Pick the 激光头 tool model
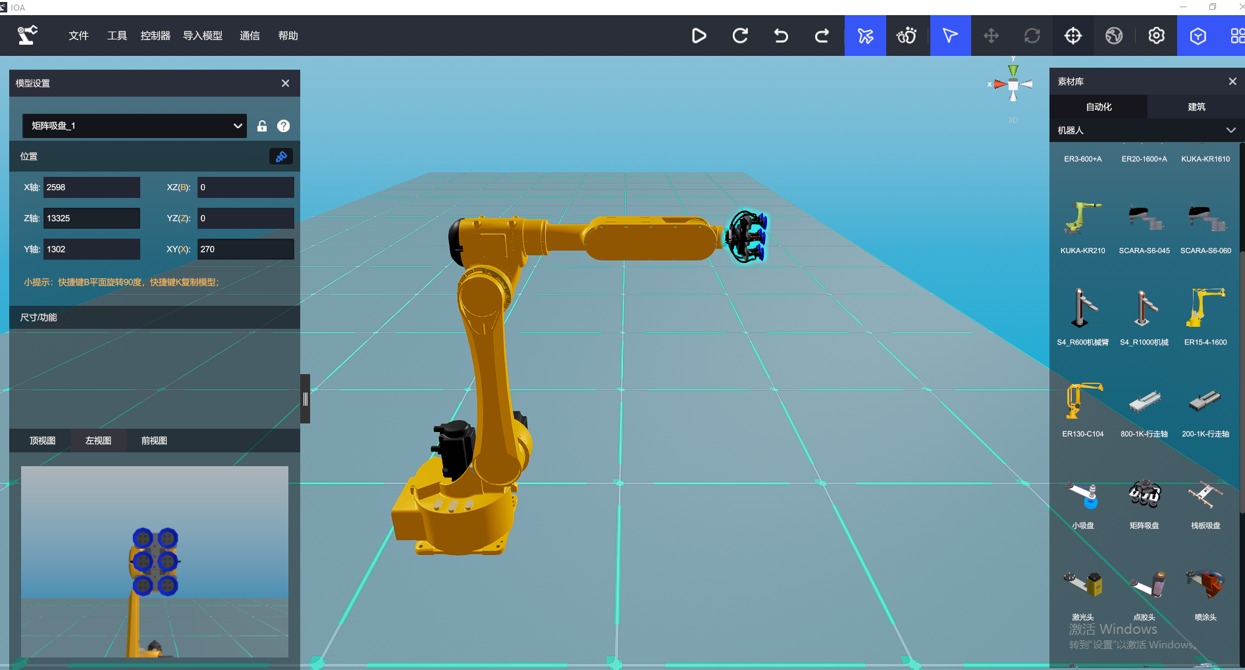The height and width of the screenshot is (670, 1245). point(1082,594)
